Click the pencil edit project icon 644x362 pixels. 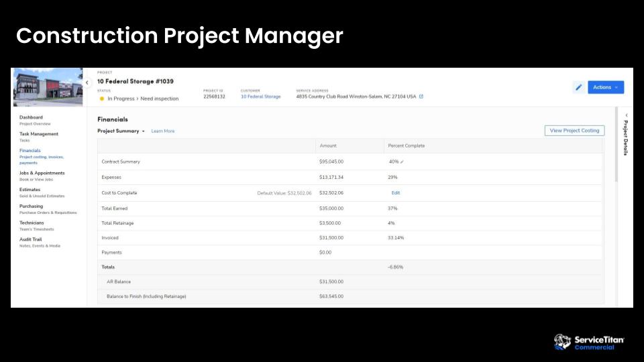[x=578, y=87]
